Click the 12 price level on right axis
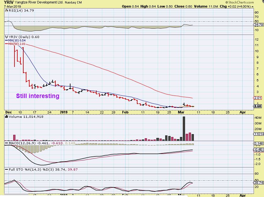The image size is (264, 197). [x=256, y=40]
